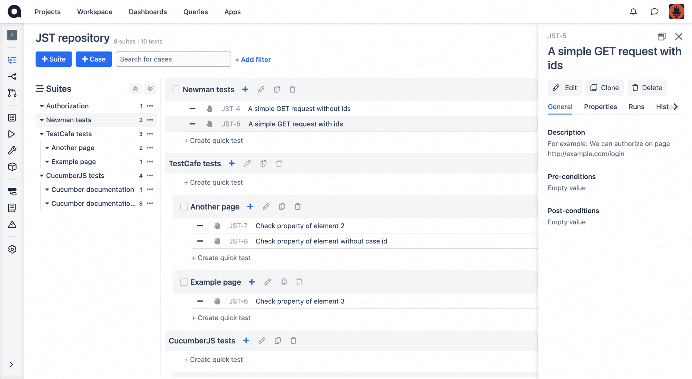The image size is (692, 379).
Task: Collapse all suites with double up chevron
Action: 135,89
